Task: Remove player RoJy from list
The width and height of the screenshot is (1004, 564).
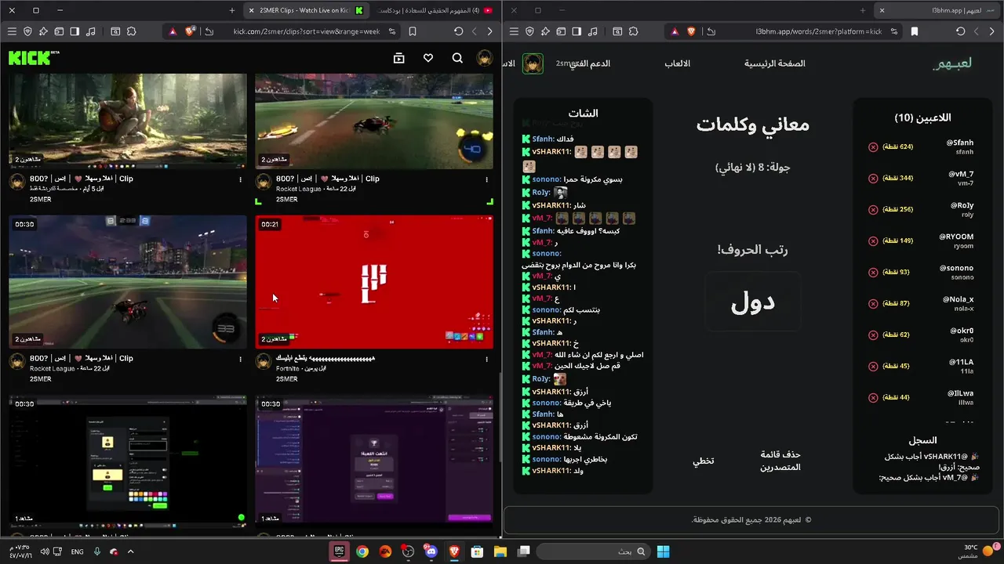Action: (873, 210)
